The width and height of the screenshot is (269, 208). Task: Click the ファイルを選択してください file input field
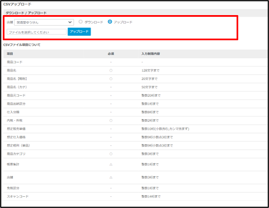click(36, 32)
